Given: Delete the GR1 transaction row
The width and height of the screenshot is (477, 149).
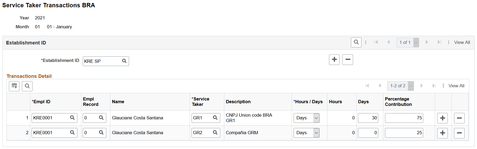Looking at the screenshot, I should (459, 118).
